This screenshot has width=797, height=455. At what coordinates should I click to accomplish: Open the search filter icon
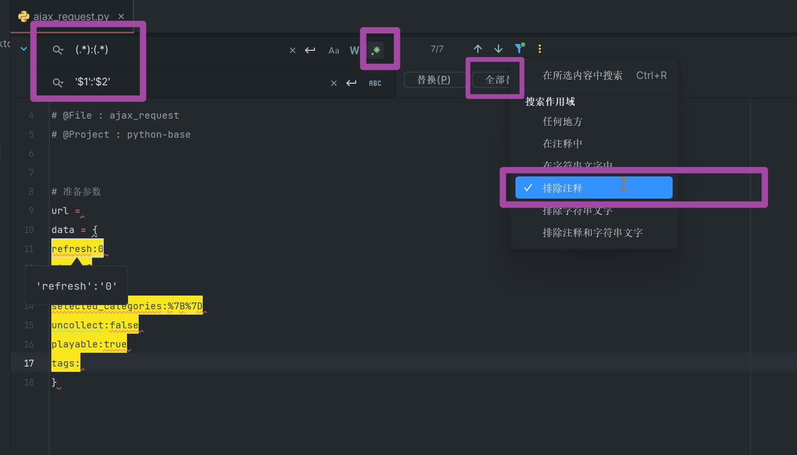519,48
